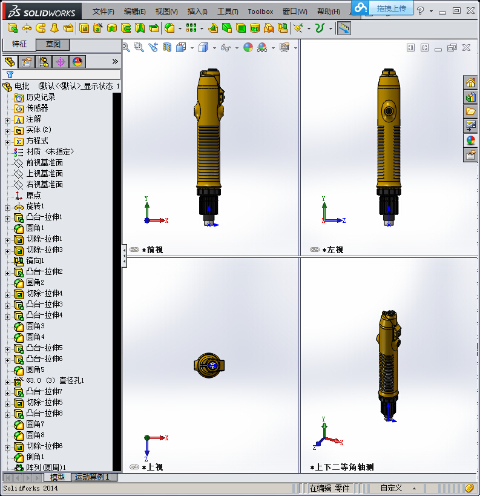Screen dimensions: 480x496
Task: Open the 工具(T) menu
Action: [x=228, y=12]
